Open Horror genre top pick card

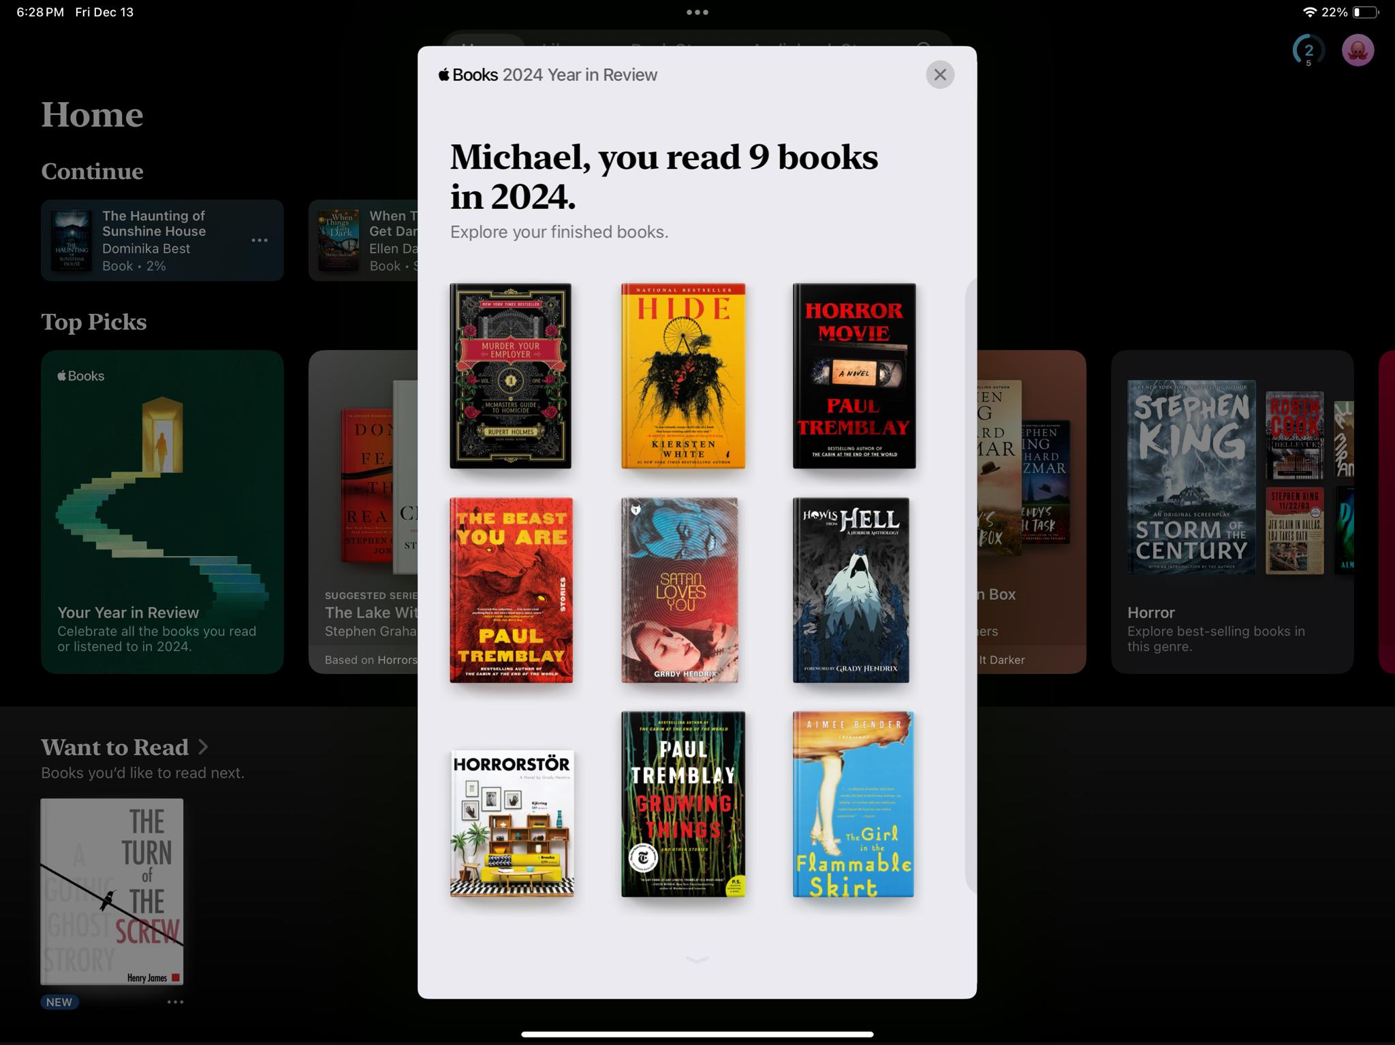pyautogui.click(x=1232, y=512)
